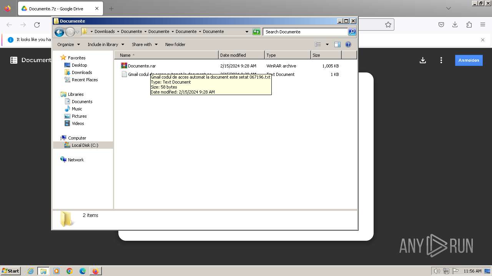
Task: Select Desktop in navigation pane
Action: (79, 65)
